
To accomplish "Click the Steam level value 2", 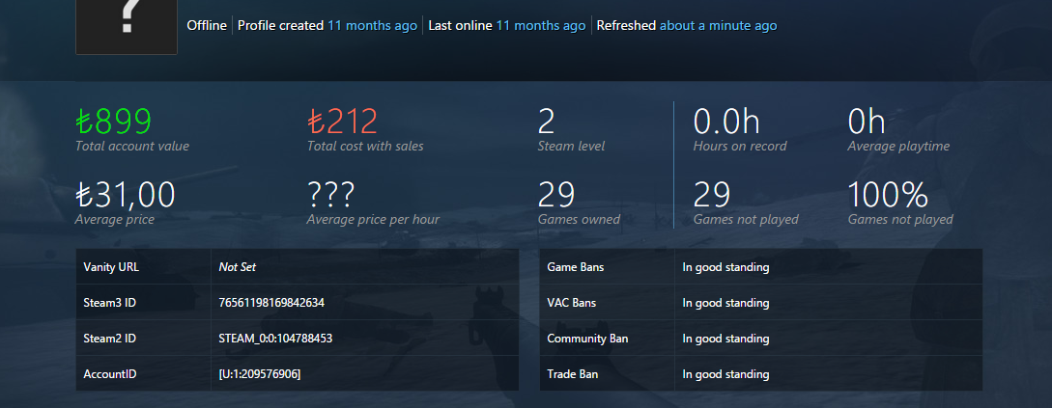I will point(547,122).
